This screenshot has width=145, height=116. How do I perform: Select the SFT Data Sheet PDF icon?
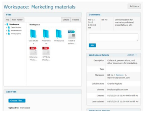pos(46,51)
